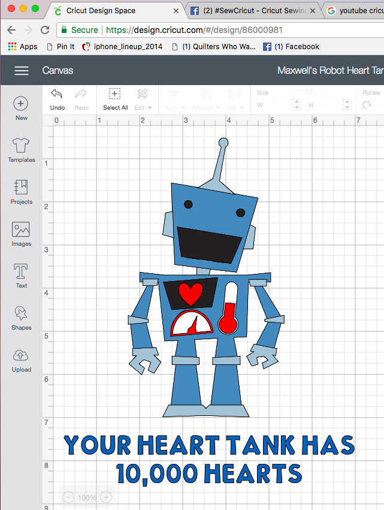
Task: Open the Templates panel
Action: pyautogui.click(x=21, y=150)
